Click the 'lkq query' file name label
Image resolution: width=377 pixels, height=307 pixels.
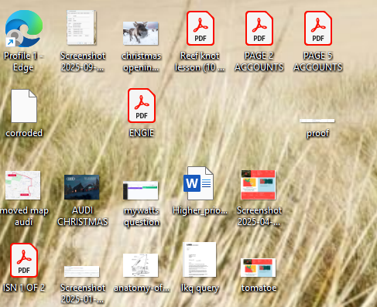[200, 288]
